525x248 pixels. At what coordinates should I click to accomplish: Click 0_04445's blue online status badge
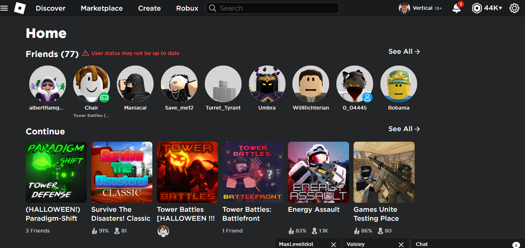tap(367, 97)
